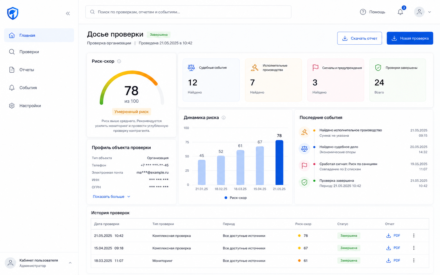440x275 pixels.
Task: Open more options for 18.03.2025 row
Action: (x=414, y=261)
